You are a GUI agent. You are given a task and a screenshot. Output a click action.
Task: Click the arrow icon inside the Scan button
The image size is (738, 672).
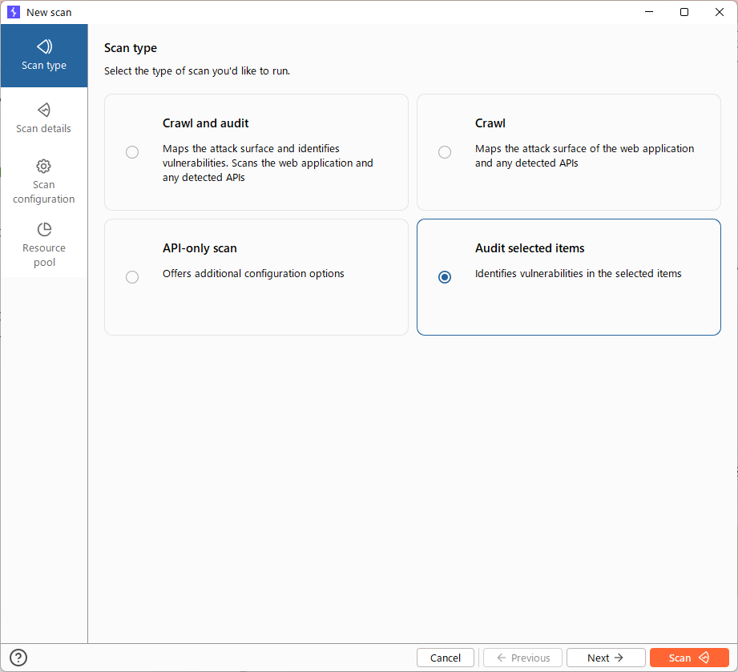704,657
